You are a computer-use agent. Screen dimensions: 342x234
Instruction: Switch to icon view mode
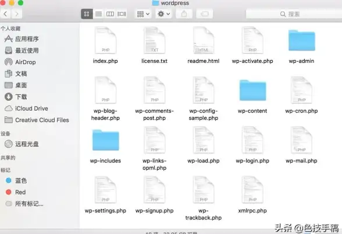[x=87, y=14]
